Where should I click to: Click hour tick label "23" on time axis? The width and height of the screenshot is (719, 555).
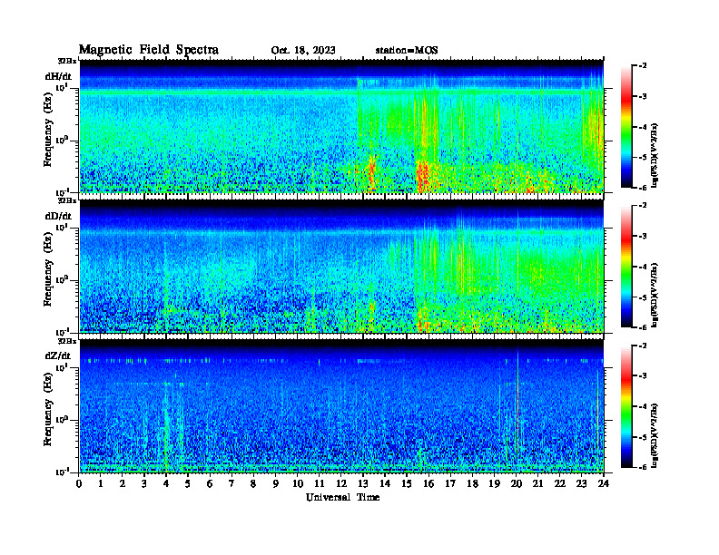tap(581, 484)
